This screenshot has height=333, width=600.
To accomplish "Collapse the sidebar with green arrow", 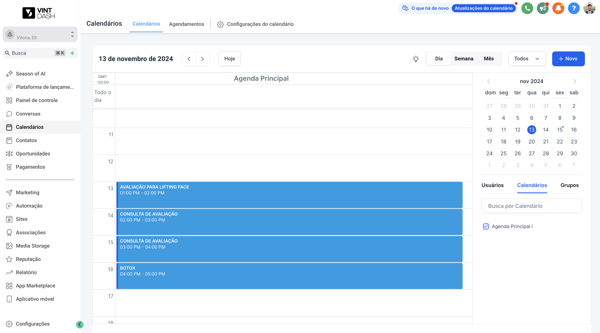I will coord(80,324).
